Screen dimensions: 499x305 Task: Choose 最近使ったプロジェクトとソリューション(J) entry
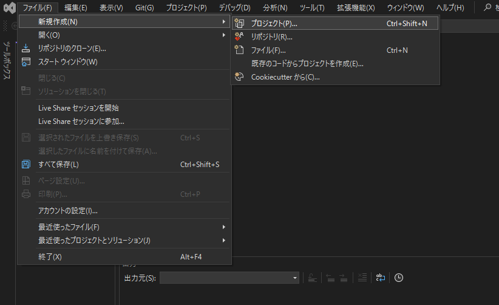pyautogui.click(x=124, y=241)
